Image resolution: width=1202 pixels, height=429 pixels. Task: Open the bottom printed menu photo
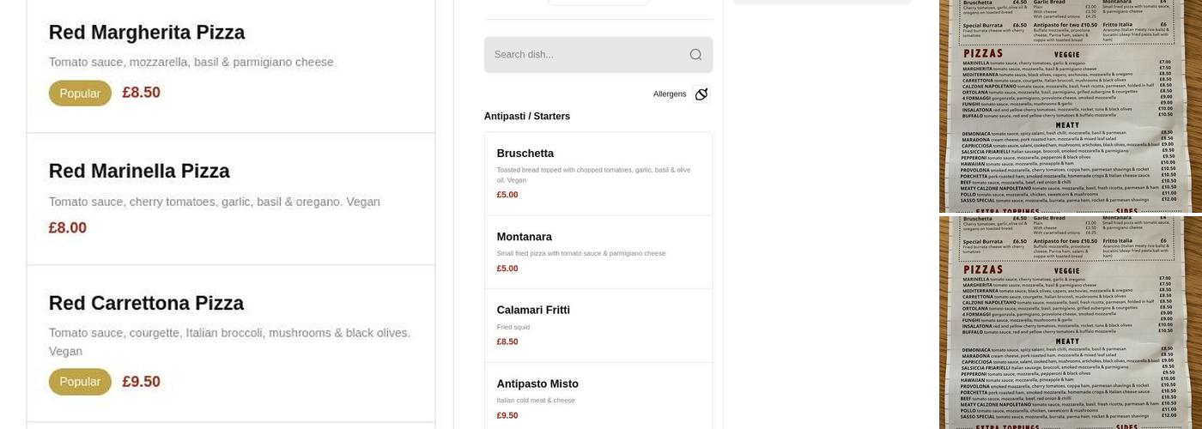pyautogui.click(x=1070, y=323)
